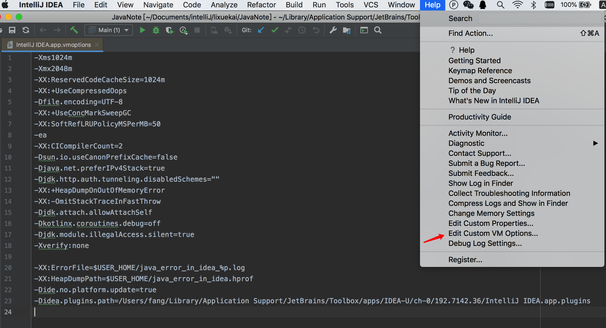Open Project Structure folder icon
This screenshot has height=328, width=606.
[x=346, y=30]
